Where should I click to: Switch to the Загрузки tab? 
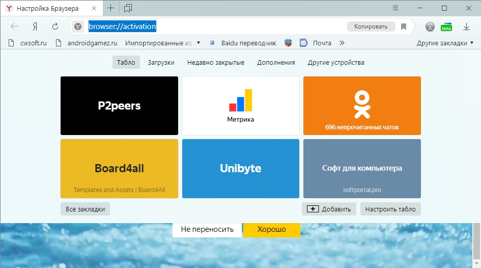point(161,62)
